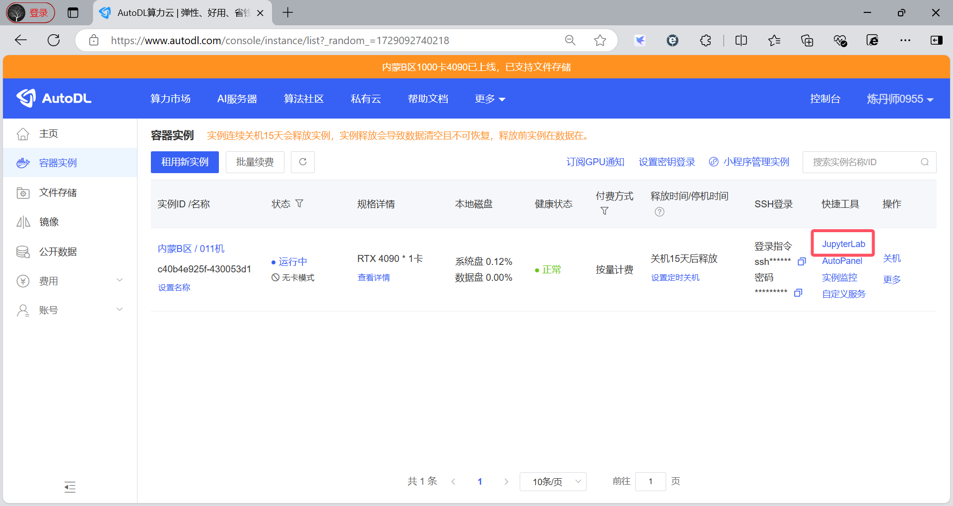Click the search magnifier in instance search box
The width and height of the screenshot is (953, 506).
tap(925, 162)
